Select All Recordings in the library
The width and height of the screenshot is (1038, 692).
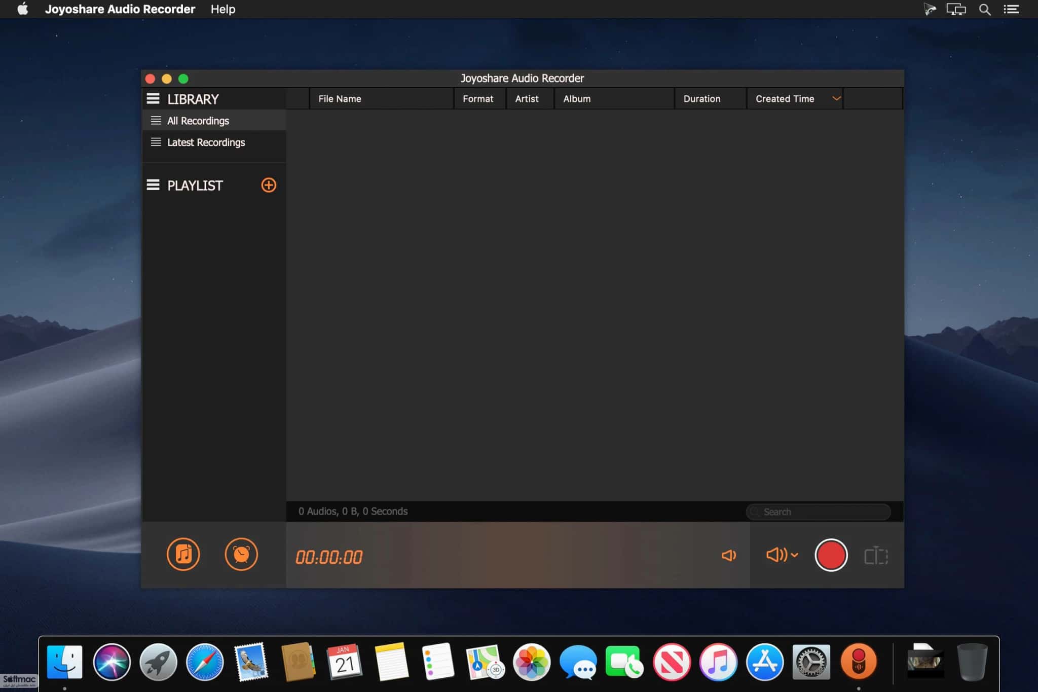[214, 121]
